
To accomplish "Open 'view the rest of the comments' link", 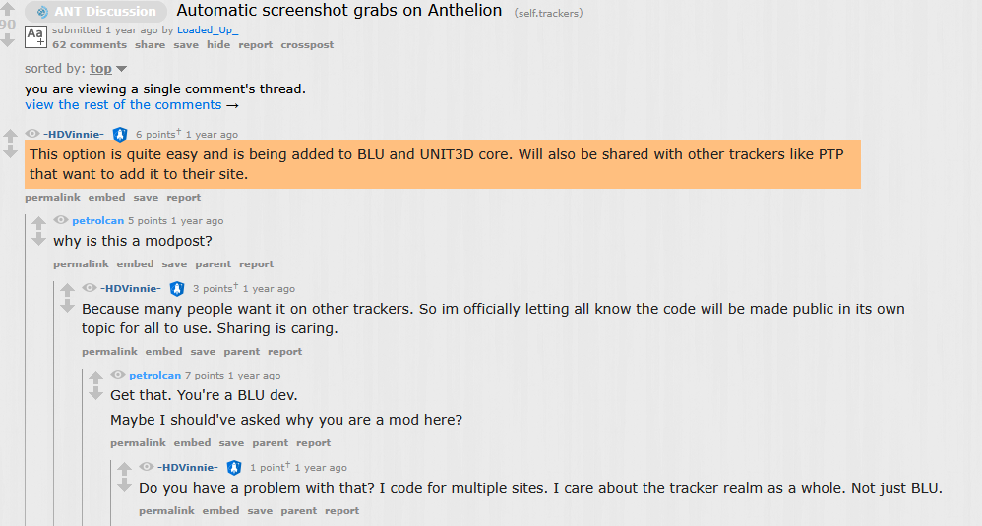I will pos(123,105).
